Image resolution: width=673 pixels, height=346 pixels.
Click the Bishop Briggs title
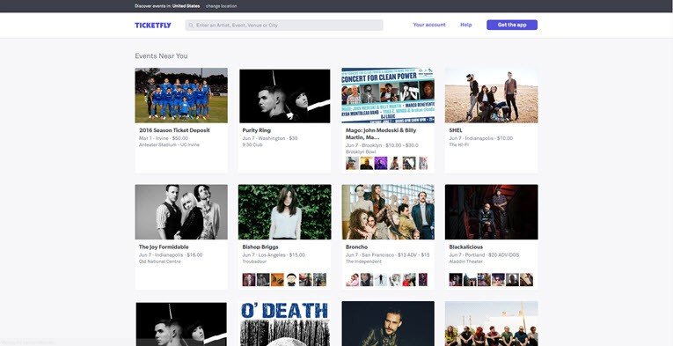click(260, 247)
